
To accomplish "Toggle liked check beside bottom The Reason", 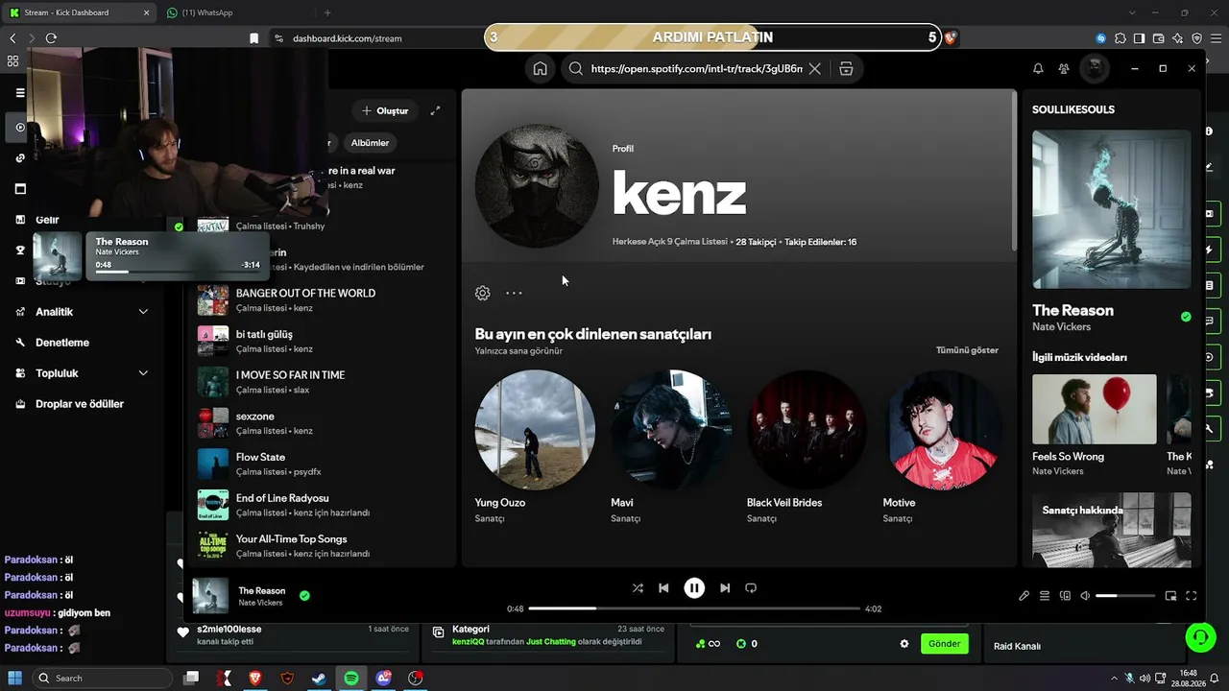I will point(304,596).
